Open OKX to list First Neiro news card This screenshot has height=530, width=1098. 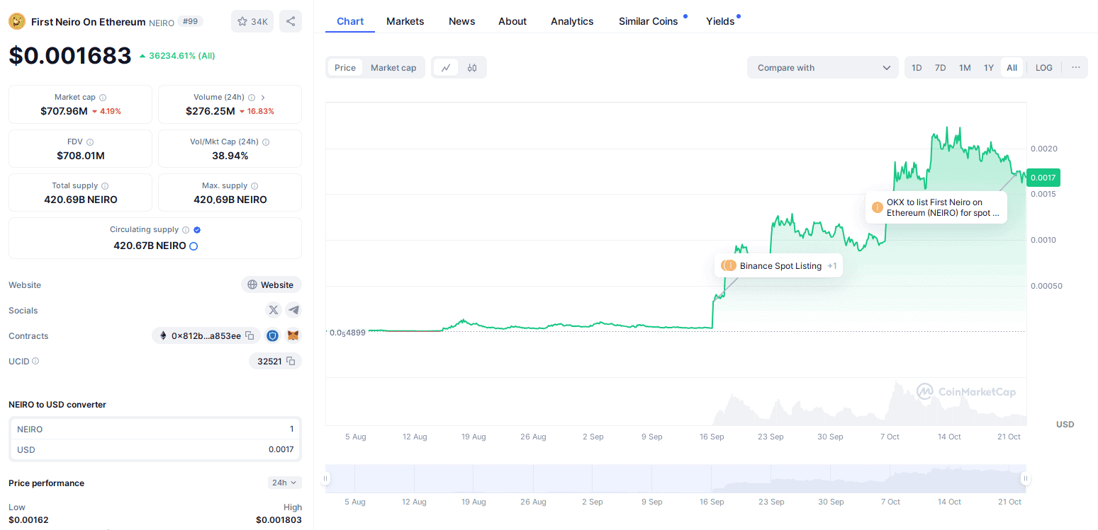pyautogui.click(x=936, y=207)
